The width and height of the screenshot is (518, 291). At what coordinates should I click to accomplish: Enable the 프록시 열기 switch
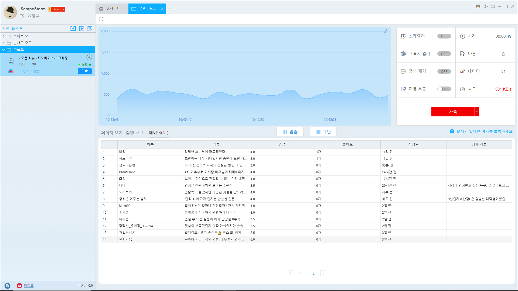pyautogui.click(x=444, y=54)
